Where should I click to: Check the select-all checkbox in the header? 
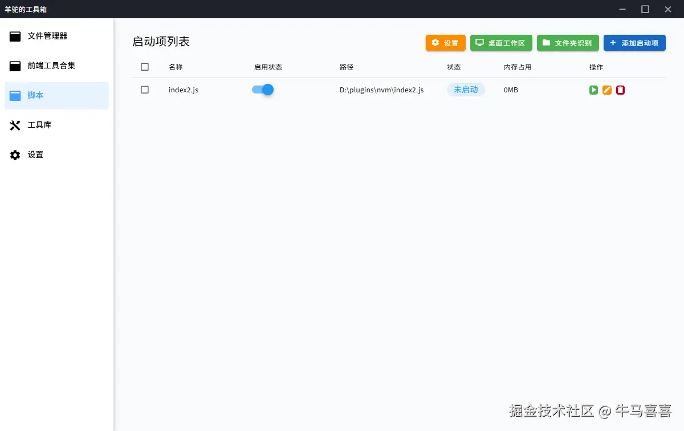coord(144,67)
